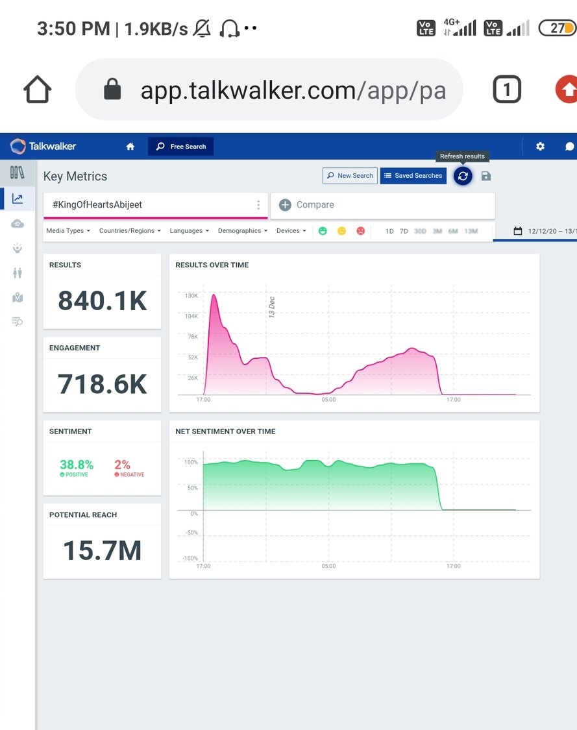Click the Key Metrics heading
The width and height of the screenshot is (577, 730).
tap(75, 176)
